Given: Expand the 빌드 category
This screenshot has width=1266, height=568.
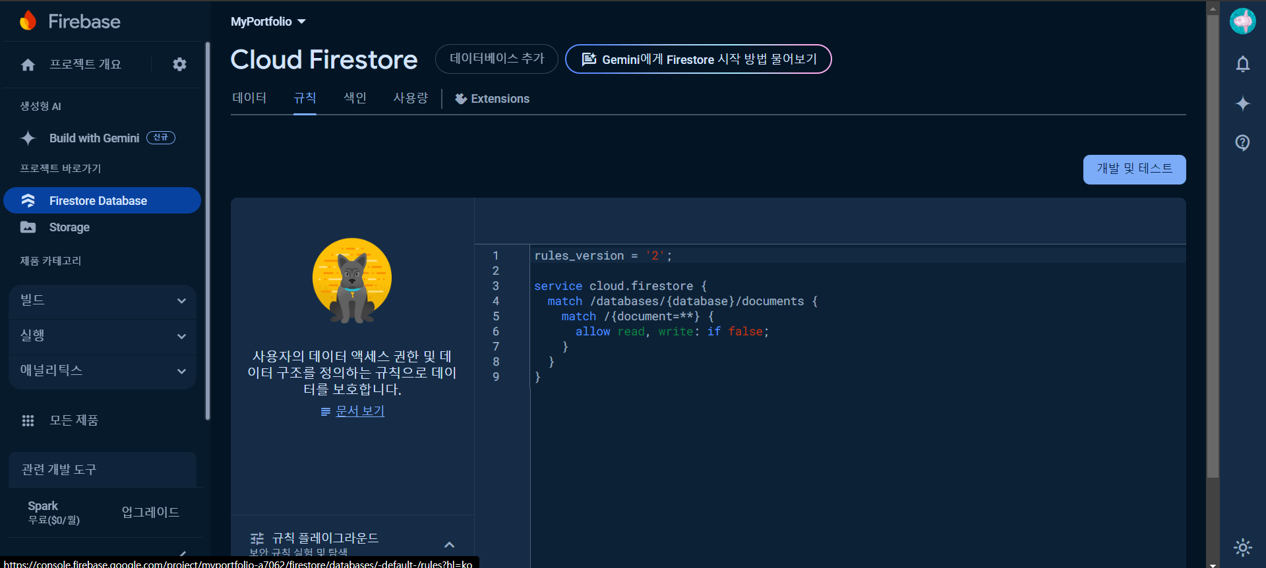Looking at the screenshot, I should coord(103,300).
